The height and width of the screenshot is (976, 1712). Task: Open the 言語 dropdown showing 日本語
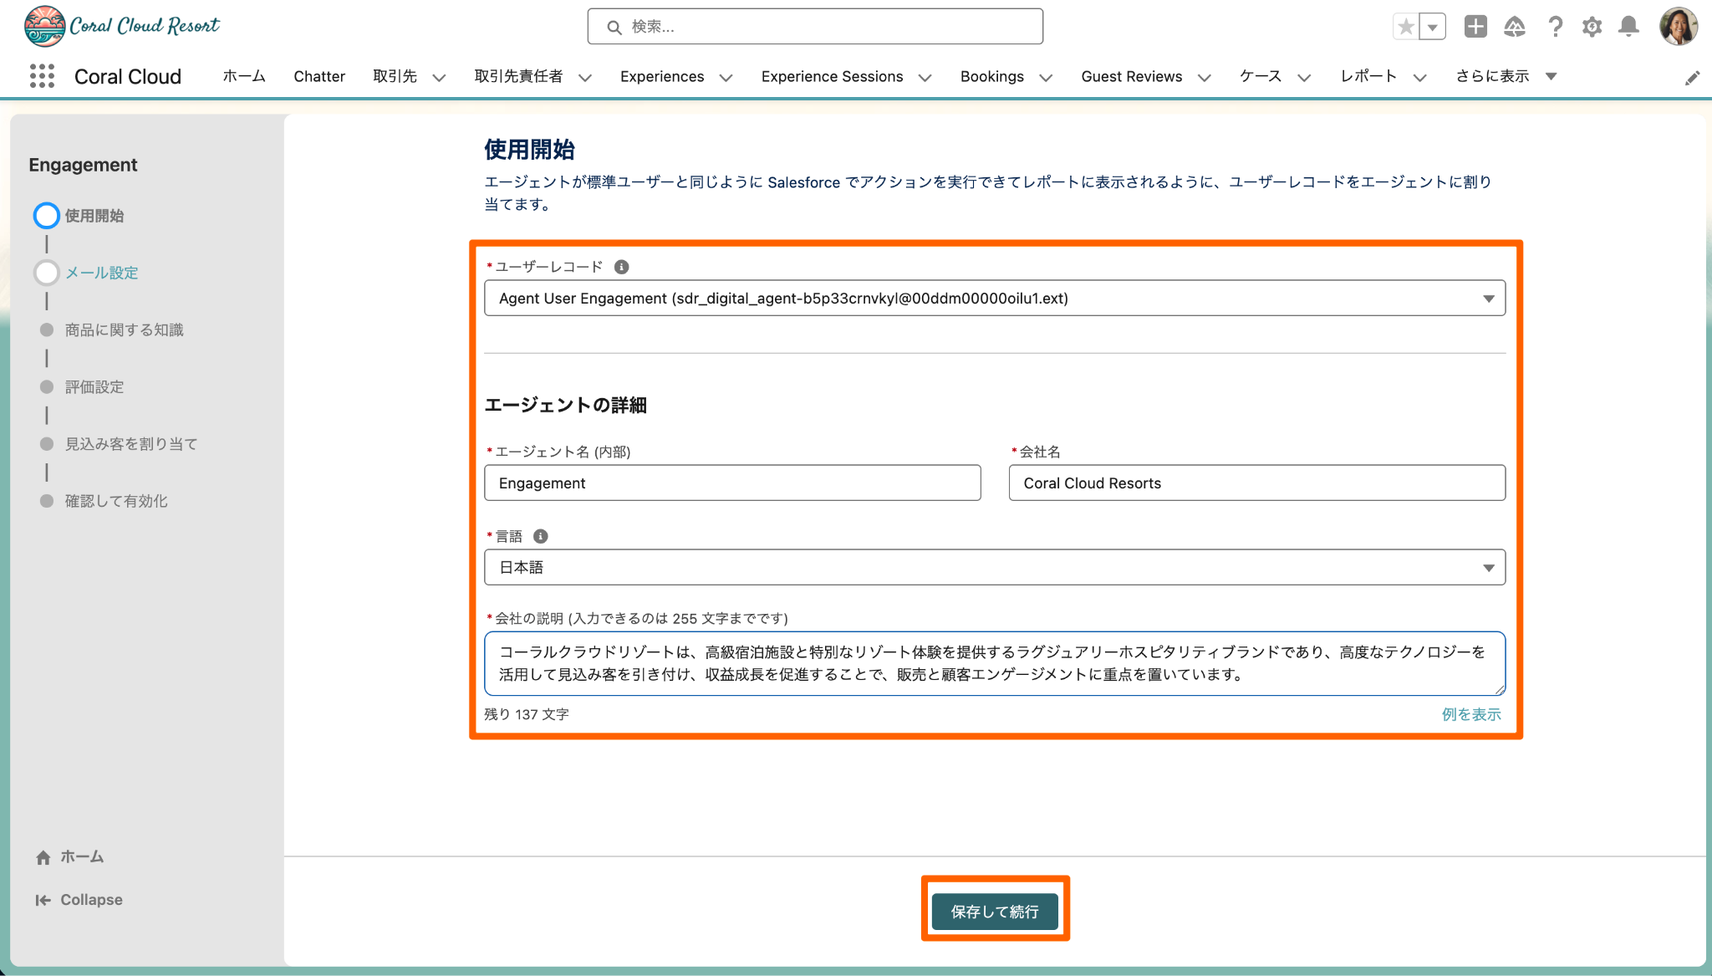coord(994,567)
